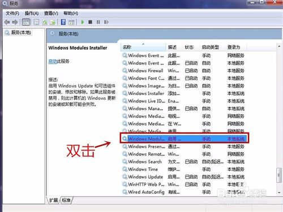This screenshot has width=283, height=212.
Task: Select the Windows Presen... service row
Action: click(x=184, y=146)
